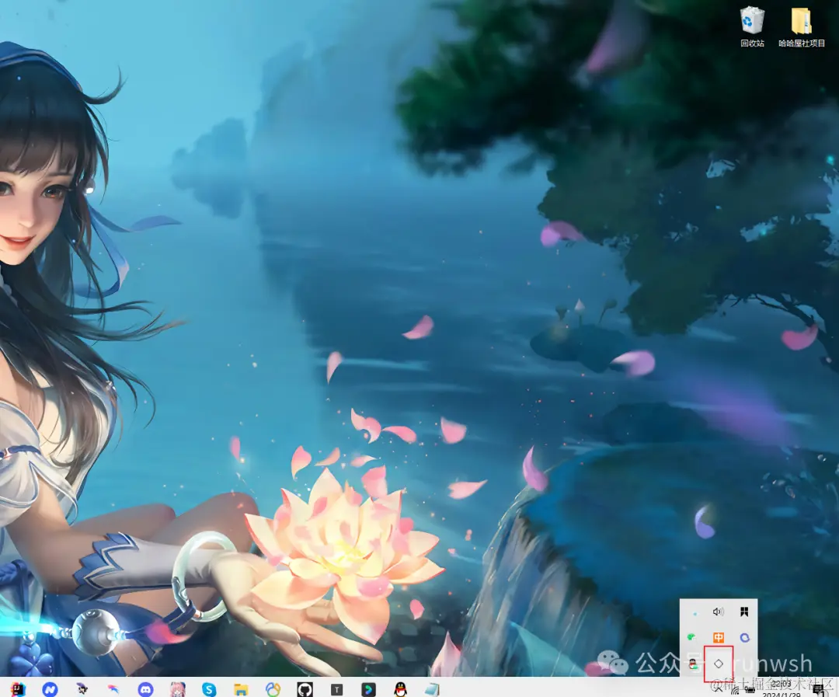Open the dark green-blue arrow app icon
Viewport: 839px width, 697px height.
coord(369,689)
